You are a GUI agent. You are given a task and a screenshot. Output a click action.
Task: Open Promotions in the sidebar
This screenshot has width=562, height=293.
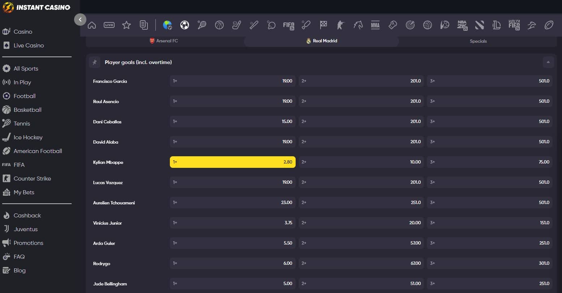click(x=28, y=243)
